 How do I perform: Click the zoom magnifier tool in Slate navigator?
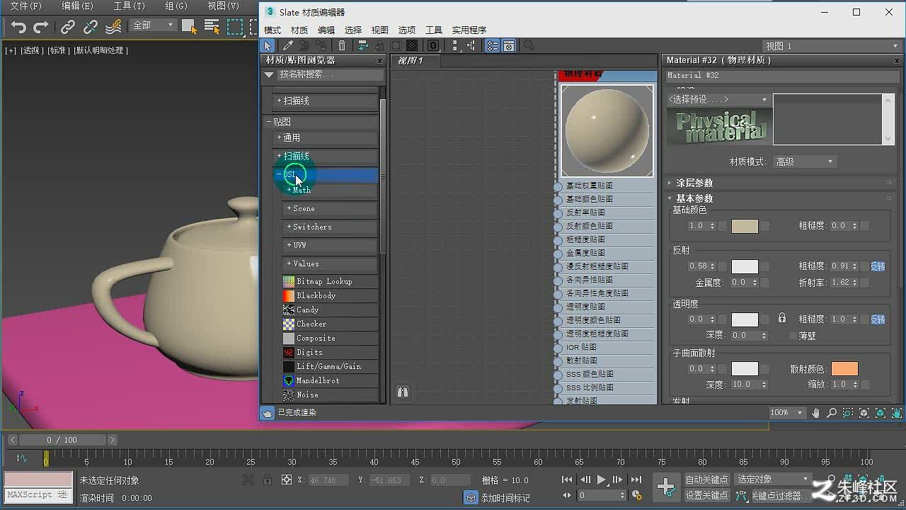tap(832, 412)
